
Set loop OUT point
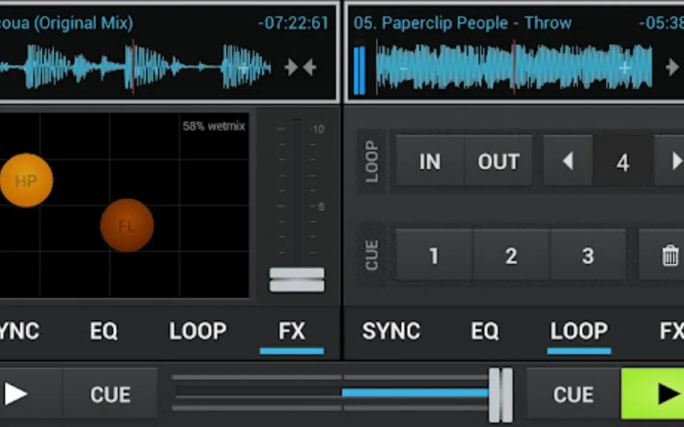pos(498,162)
